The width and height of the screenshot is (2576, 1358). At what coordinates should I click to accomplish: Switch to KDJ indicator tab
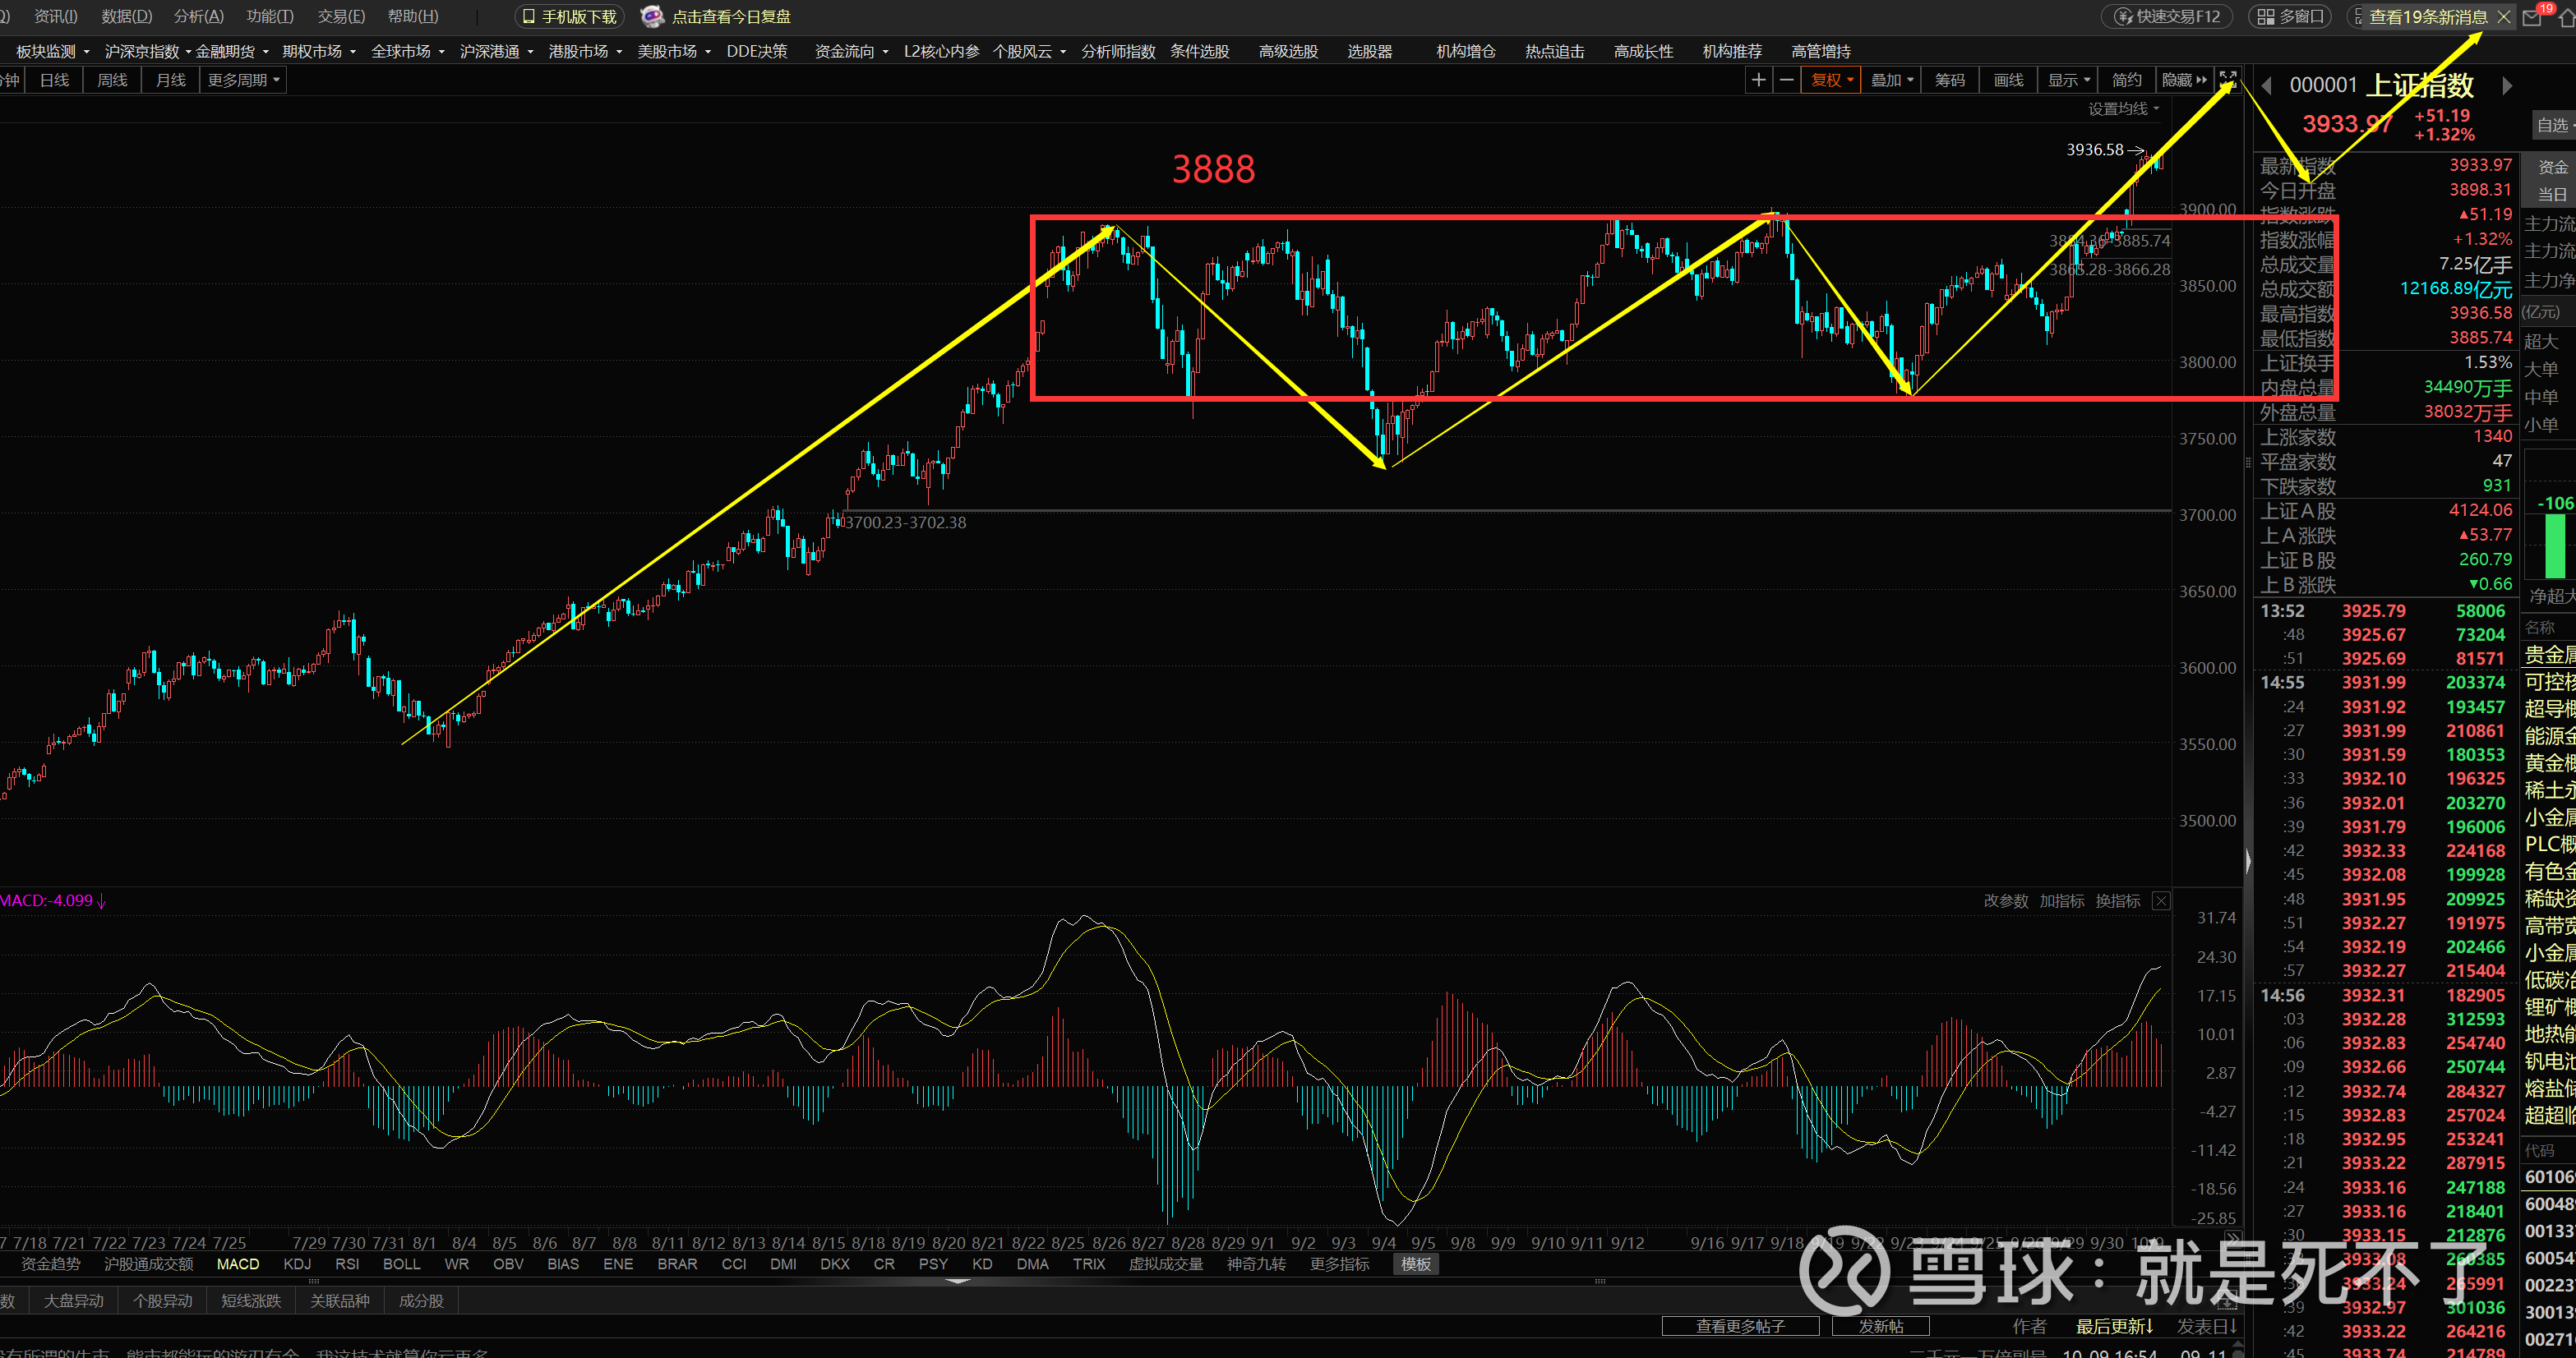click(x=297, y=1264)
